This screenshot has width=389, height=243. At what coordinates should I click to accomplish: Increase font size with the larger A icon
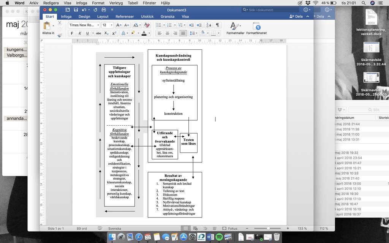[x=119, y=25]
